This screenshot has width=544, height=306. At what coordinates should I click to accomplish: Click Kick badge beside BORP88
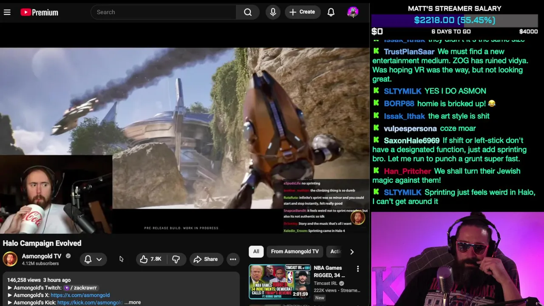[376, 103]
